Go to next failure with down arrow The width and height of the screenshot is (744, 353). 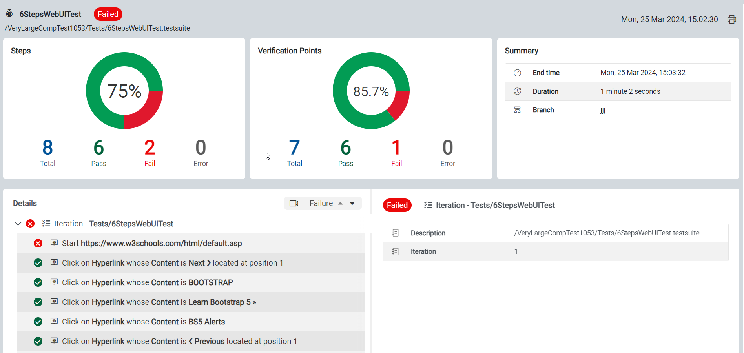(x=352, y=203)
